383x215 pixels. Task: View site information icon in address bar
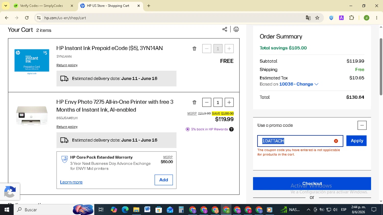[39, 18]
